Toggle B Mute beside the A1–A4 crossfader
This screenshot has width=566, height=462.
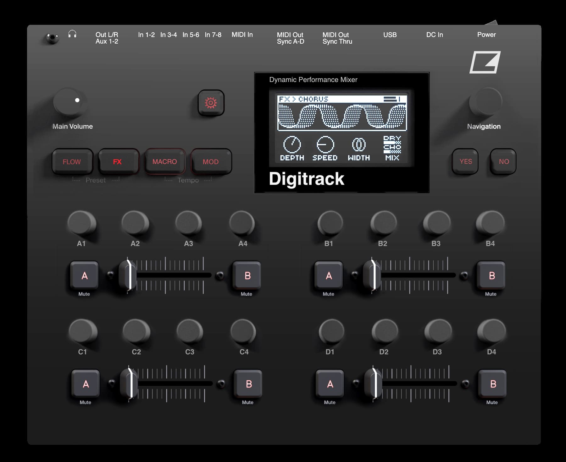pos(247,275)
